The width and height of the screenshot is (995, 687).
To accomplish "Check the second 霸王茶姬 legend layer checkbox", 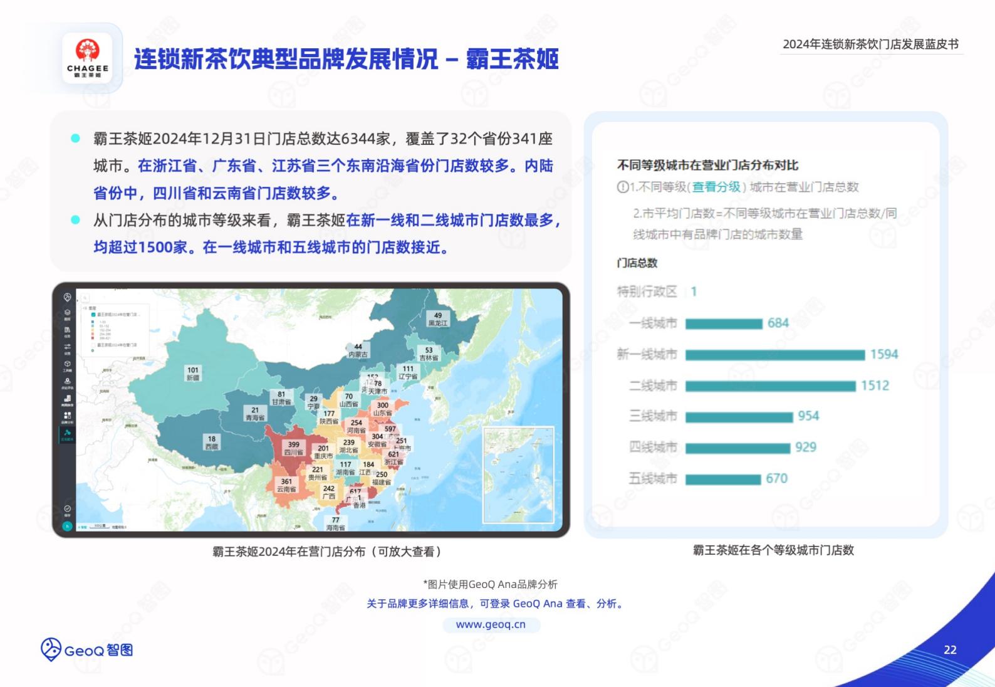I will click(x=93, y=345).
